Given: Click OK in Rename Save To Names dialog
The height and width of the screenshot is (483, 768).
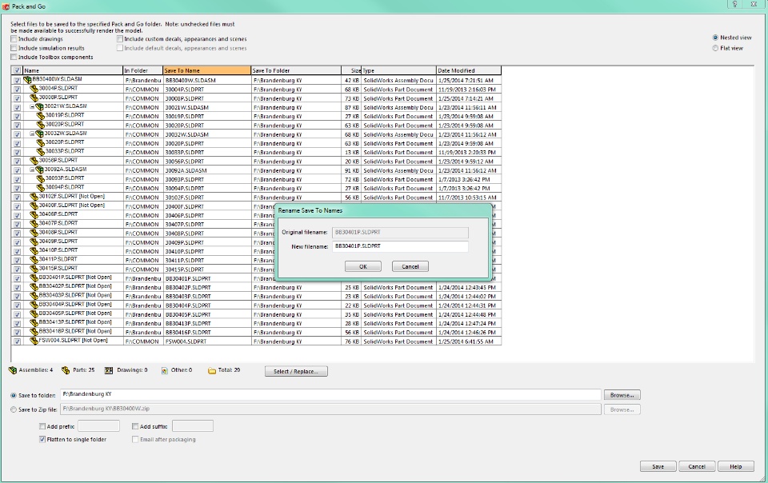Looking at the screenshot, I should (363, 266).
